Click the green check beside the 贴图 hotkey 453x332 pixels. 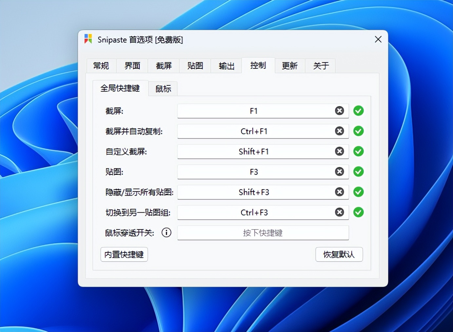(358, 172)
